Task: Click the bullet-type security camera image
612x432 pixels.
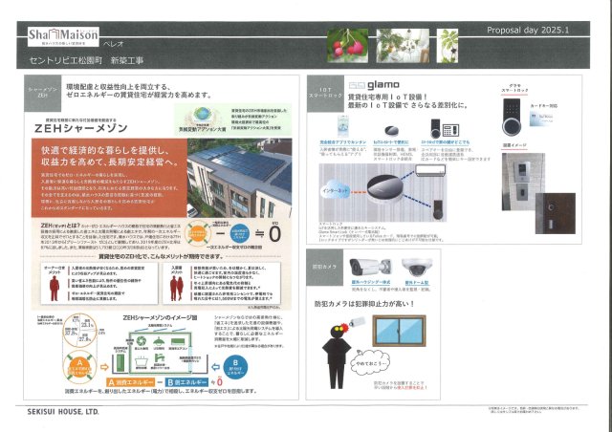Action: tap(370, 267)
